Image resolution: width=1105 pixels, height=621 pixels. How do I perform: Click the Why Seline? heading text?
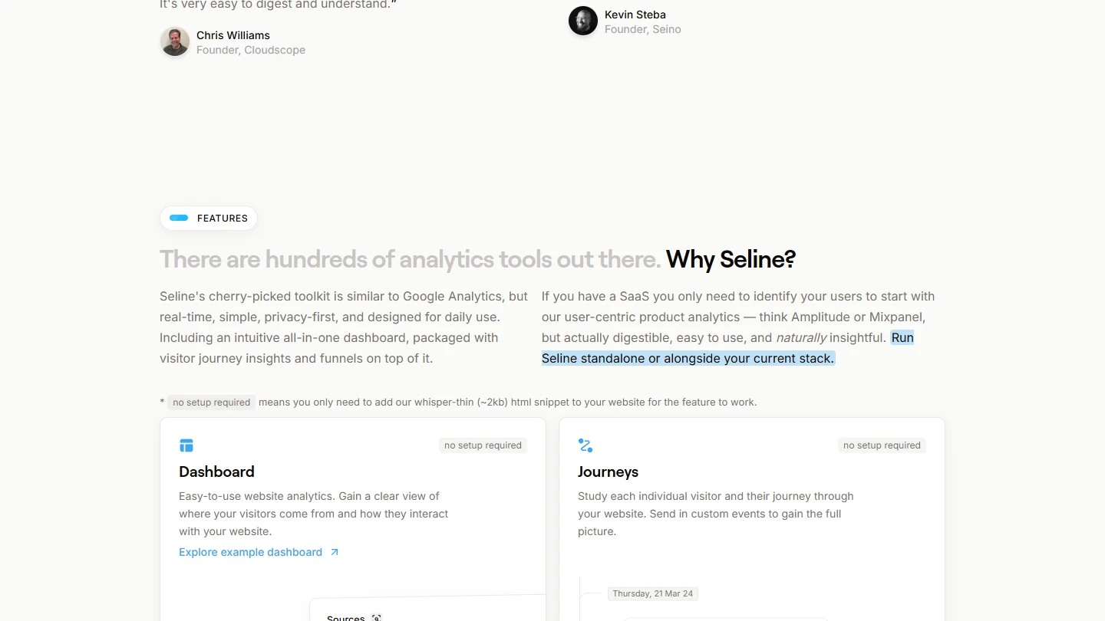pyautogui.click(x=731, y=259)
